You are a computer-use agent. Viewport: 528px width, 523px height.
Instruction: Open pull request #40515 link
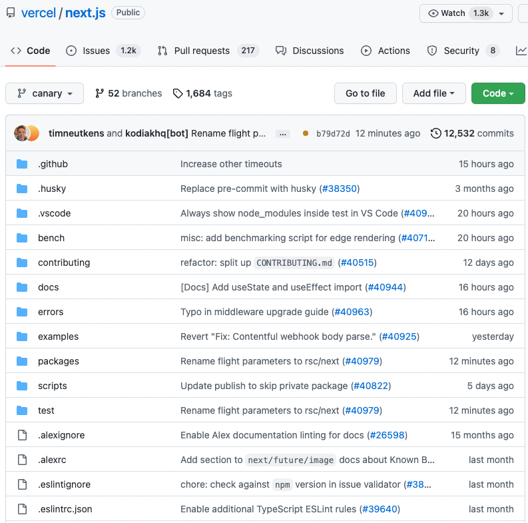pos(358,262)
